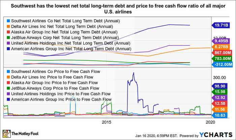236x140 pixels.
Task: Click the 19.71B American Airlines debt value tag
Action: coord(220,25)
